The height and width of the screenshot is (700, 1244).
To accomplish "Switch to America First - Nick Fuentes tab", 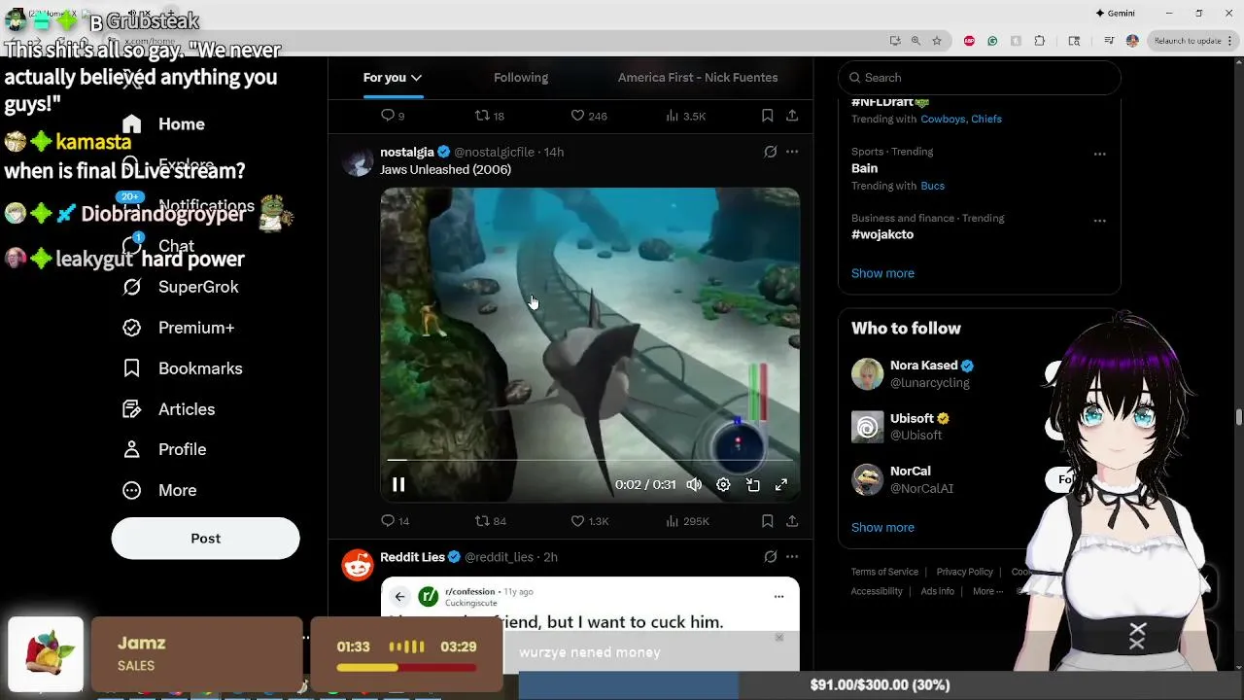I will pos(698,78).
